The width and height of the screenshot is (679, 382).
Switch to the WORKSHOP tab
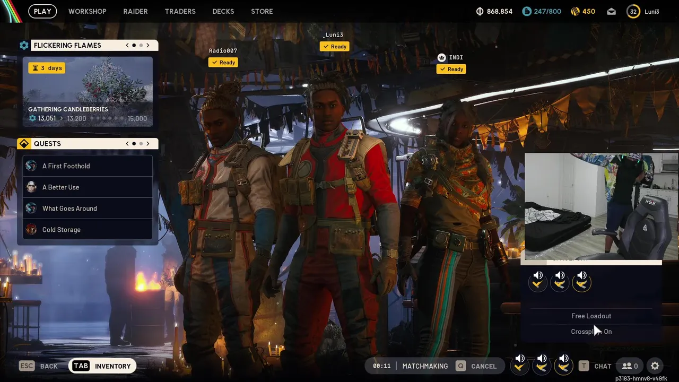[87, 11]
